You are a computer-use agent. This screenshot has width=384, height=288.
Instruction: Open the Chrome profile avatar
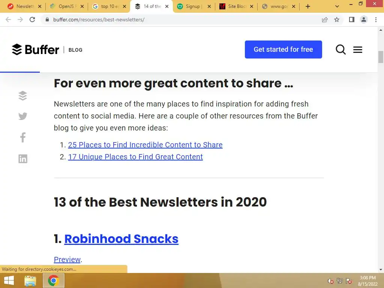pyautogui.click(x=364, y=19)
